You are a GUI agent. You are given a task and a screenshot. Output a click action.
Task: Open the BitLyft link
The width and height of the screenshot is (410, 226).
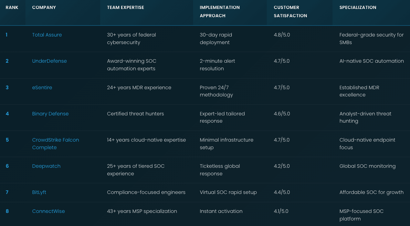[39, 192]
